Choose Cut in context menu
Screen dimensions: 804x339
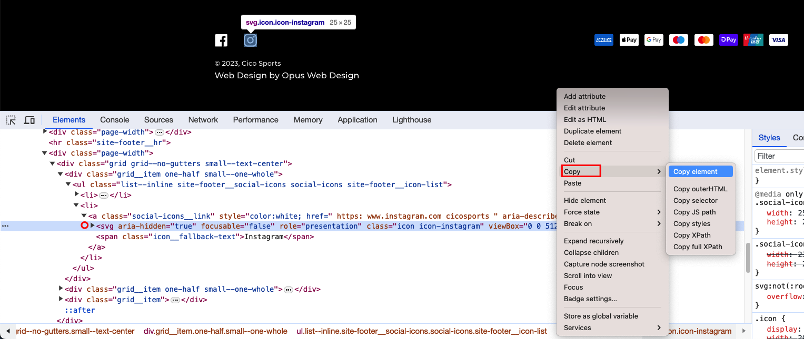coord(612,160)
